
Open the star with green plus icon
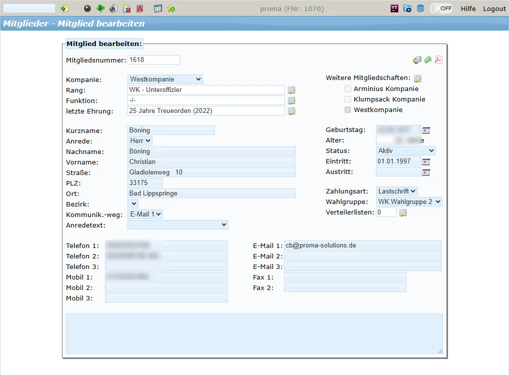(171, 8)
